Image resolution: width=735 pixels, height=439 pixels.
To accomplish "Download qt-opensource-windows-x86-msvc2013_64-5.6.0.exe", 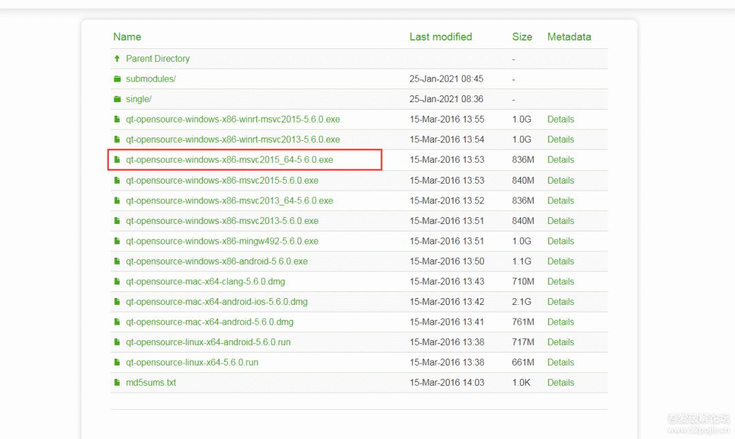I will [x=229, y=200].
